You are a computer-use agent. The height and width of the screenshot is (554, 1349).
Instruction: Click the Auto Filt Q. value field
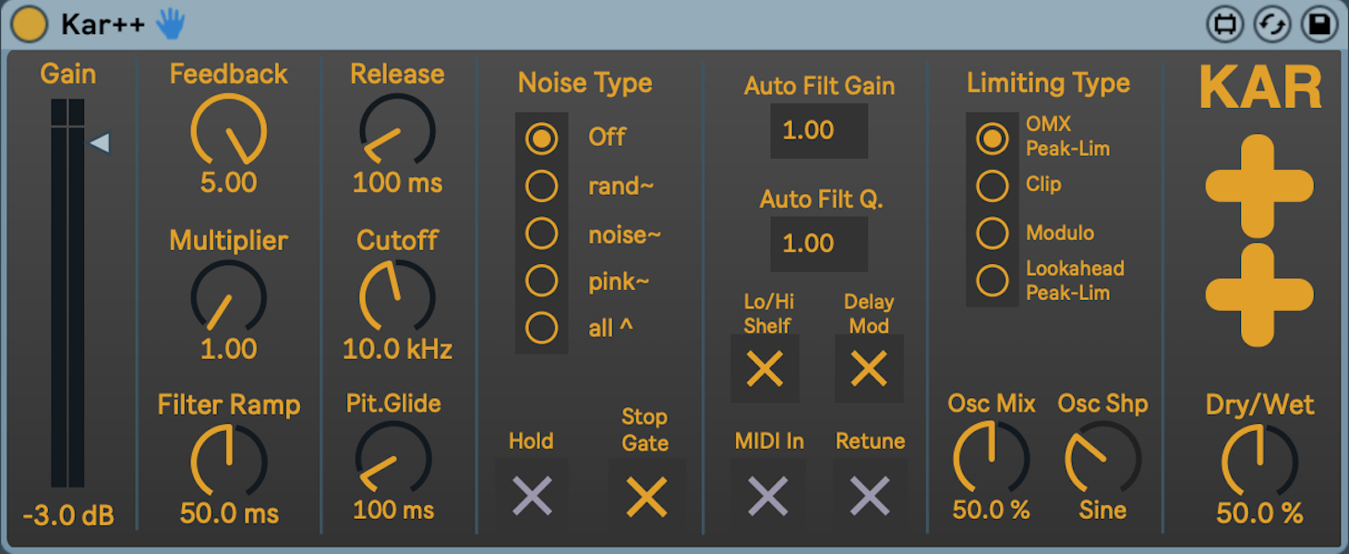pos(819,244)
